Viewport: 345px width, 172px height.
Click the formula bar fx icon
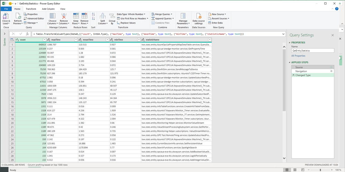27,34
